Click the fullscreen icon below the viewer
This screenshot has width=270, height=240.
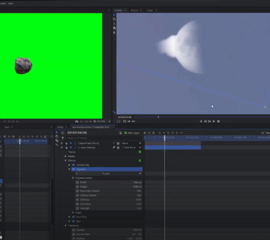pyautogui.click(x=118, y=121)
